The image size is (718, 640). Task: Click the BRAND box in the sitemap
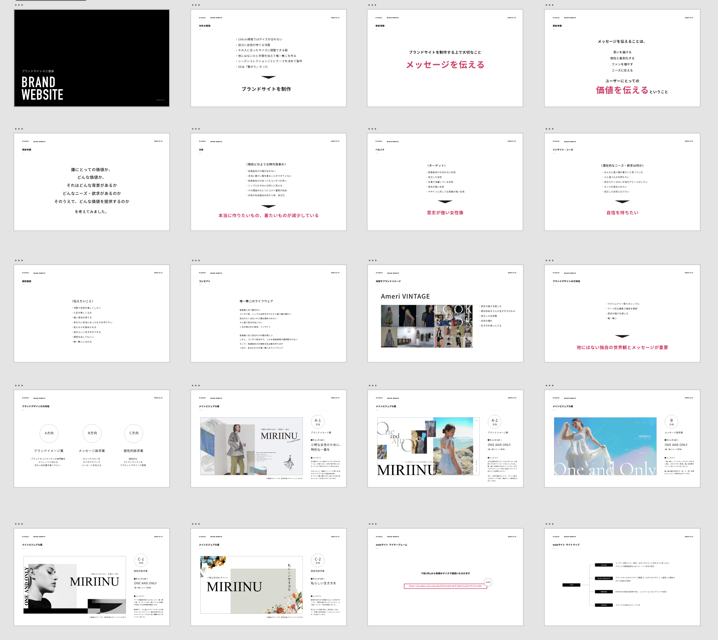pyautogui.click(x=604, y=592)
